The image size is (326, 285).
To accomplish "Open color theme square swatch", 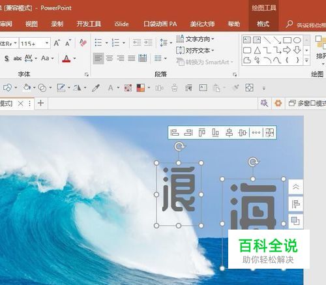I will coord(141,88).
